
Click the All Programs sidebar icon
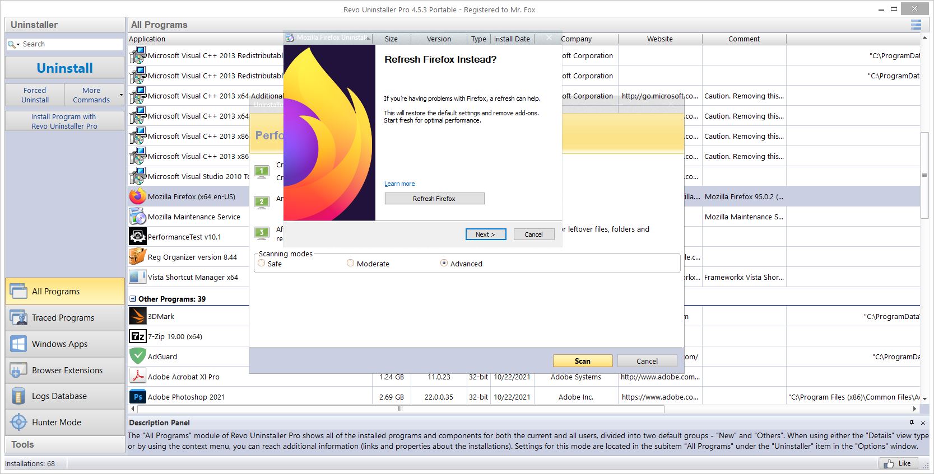(18, 291)
